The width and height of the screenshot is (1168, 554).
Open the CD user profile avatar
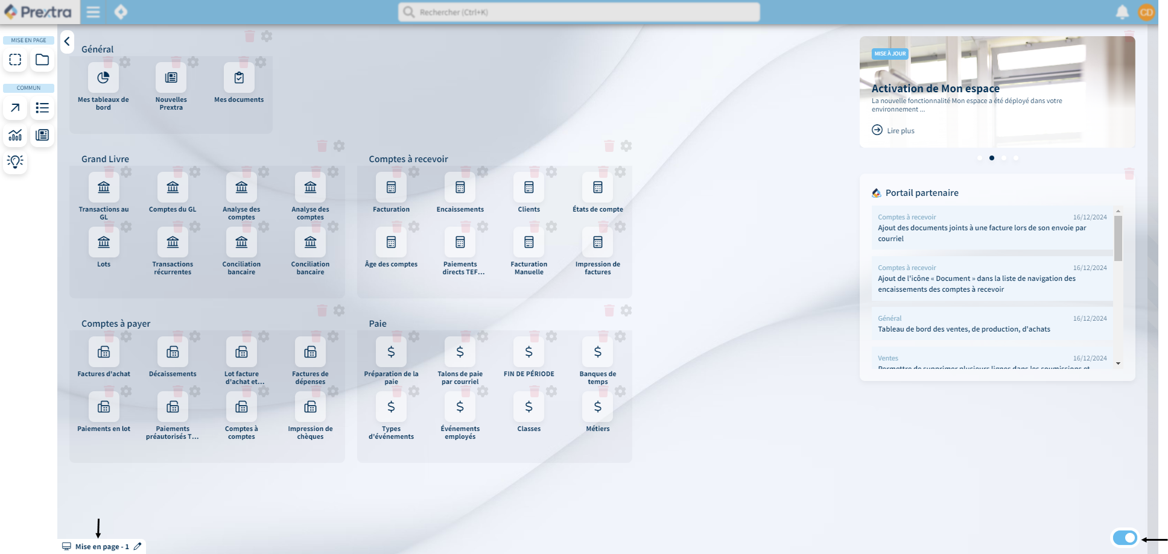point(1146,12)
